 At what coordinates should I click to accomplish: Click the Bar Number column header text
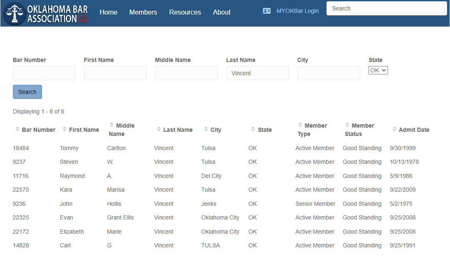point(38,130)
